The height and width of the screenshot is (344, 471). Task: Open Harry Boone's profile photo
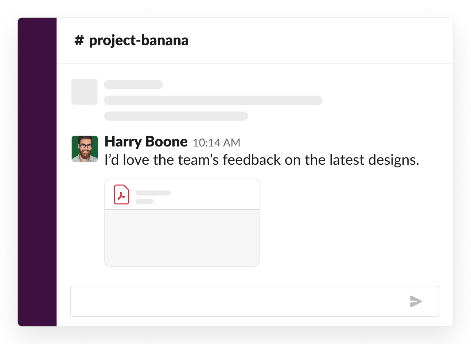[x=85, y=149]
